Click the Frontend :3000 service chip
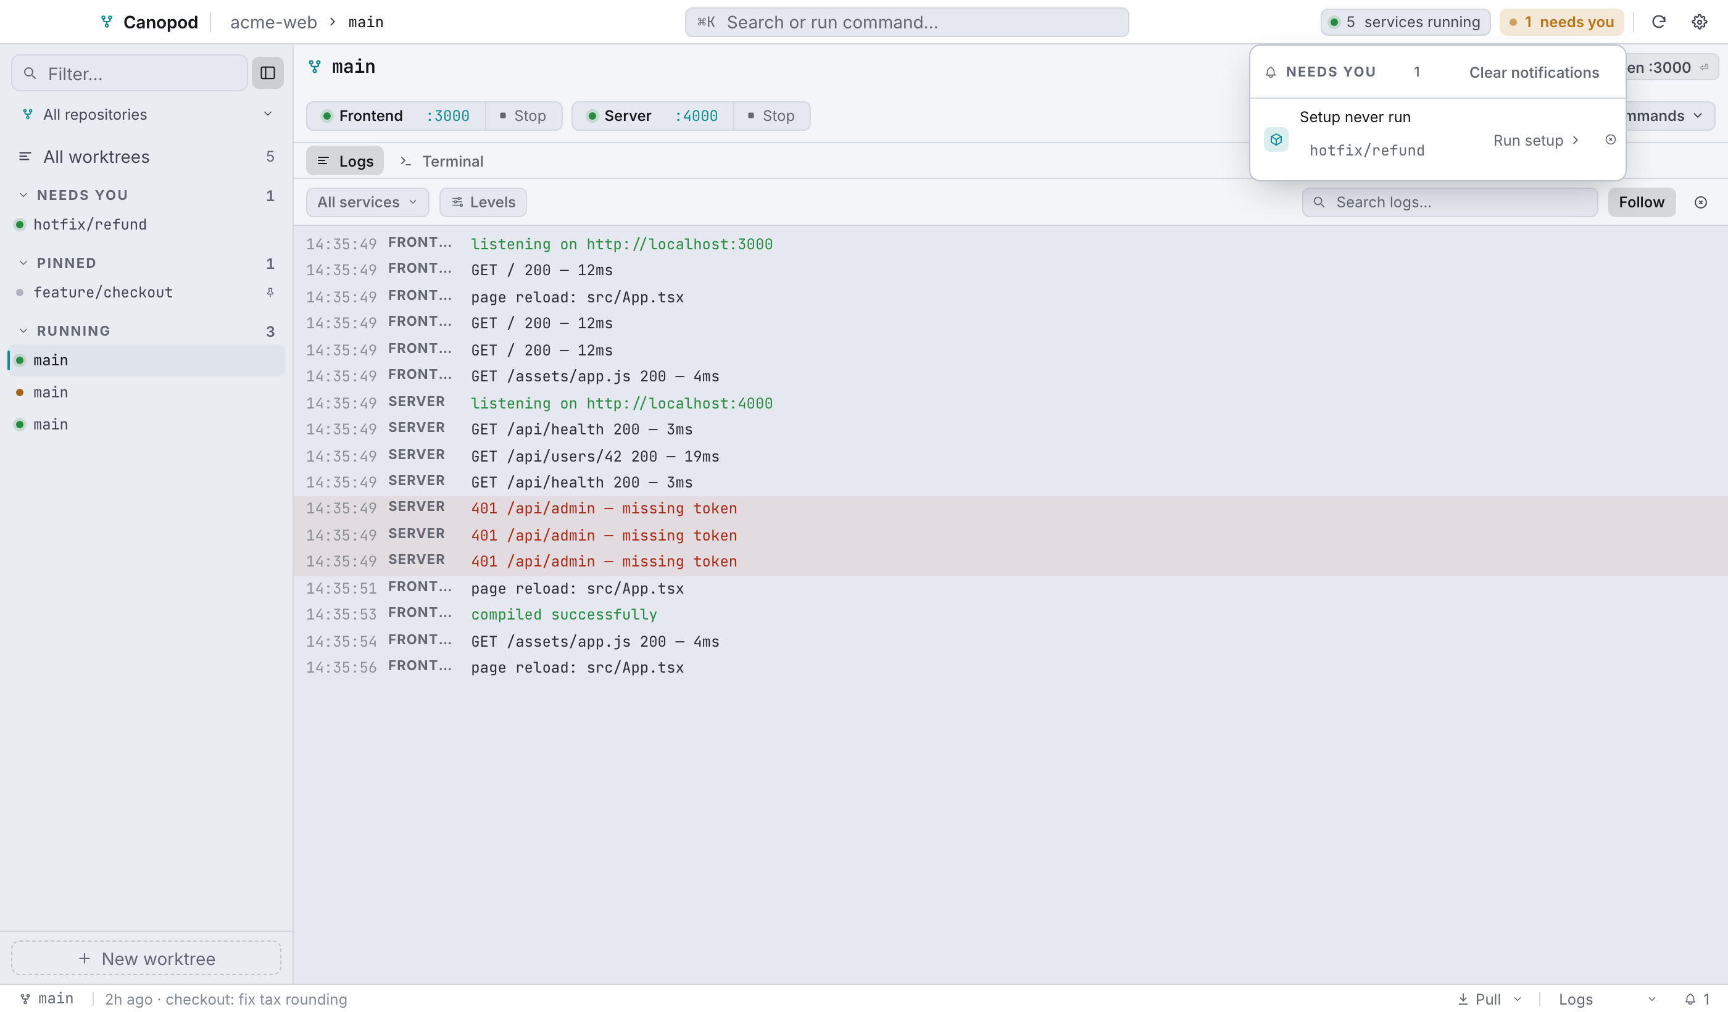Screen dimensions: 1728x1012 (x=396, y=116)
